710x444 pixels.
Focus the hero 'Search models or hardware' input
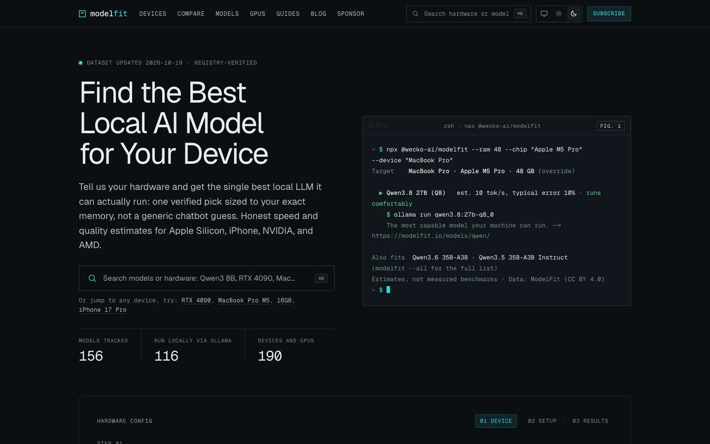pos(207,278)
